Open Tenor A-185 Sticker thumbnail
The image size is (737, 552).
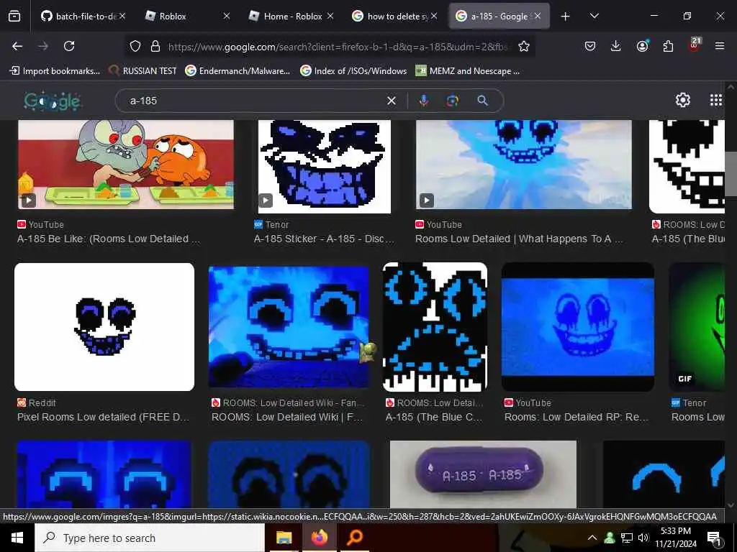pyautogui.click(x=325, y=167)
